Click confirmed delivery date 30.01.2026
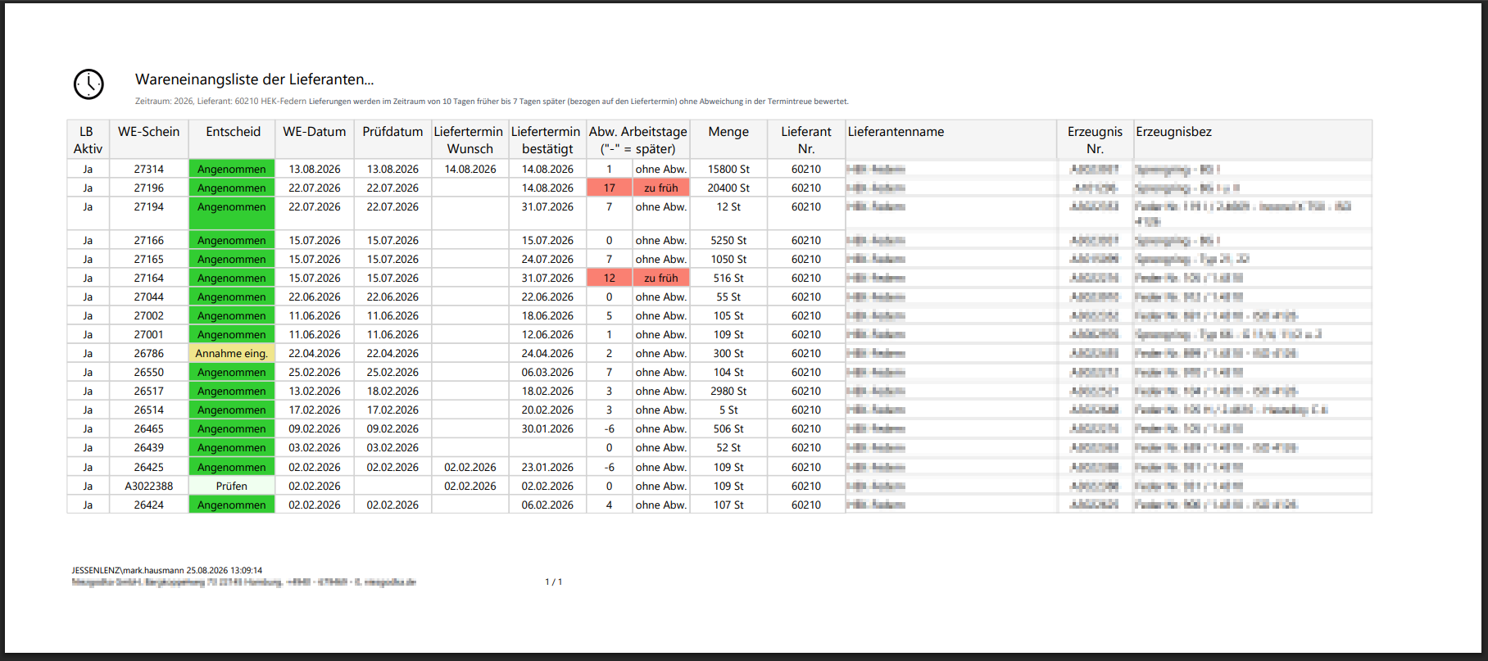The image size is (1488, 661). pos(547,428)
